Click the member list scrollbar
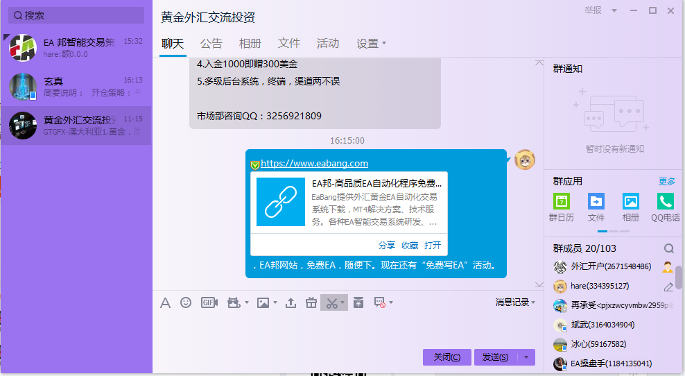 point(679,277)
